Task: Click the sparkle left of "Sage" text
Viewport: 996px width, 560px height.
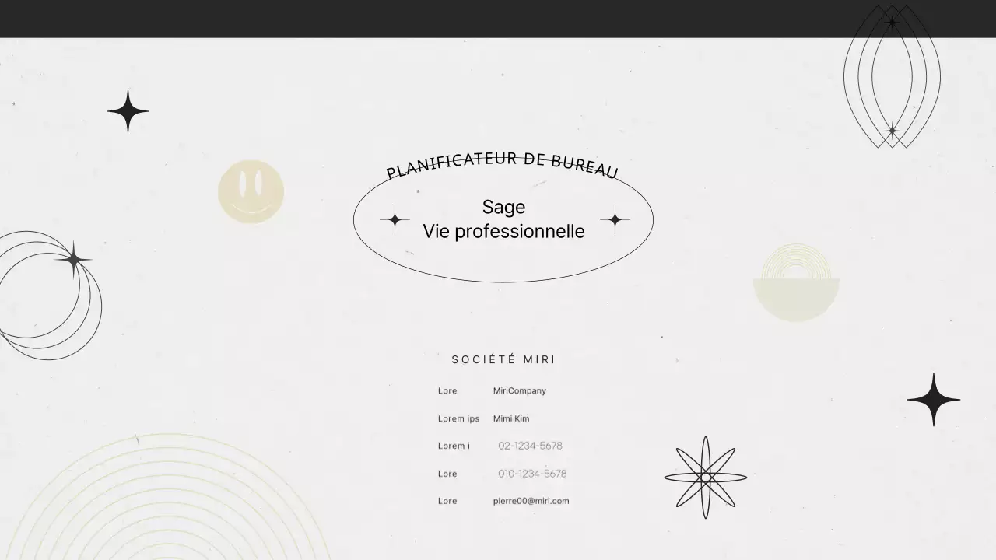Action: [x=395, y=220]
